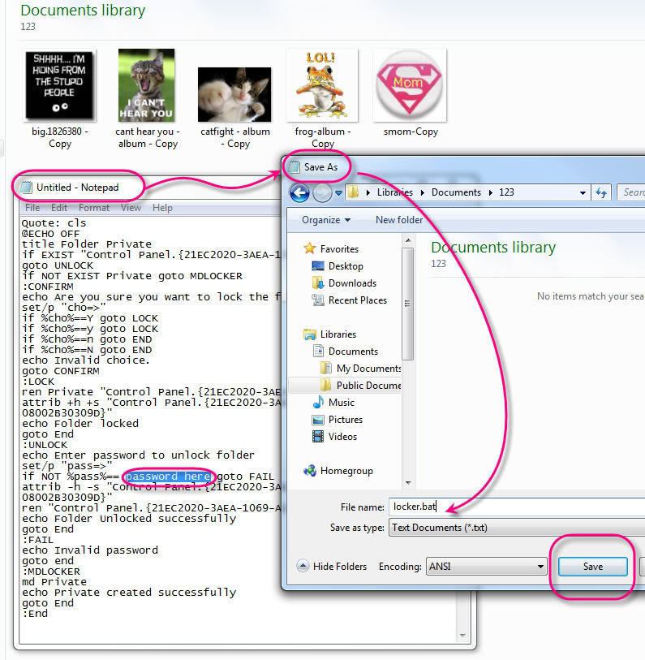Select the Music library icon

point(318,403)
